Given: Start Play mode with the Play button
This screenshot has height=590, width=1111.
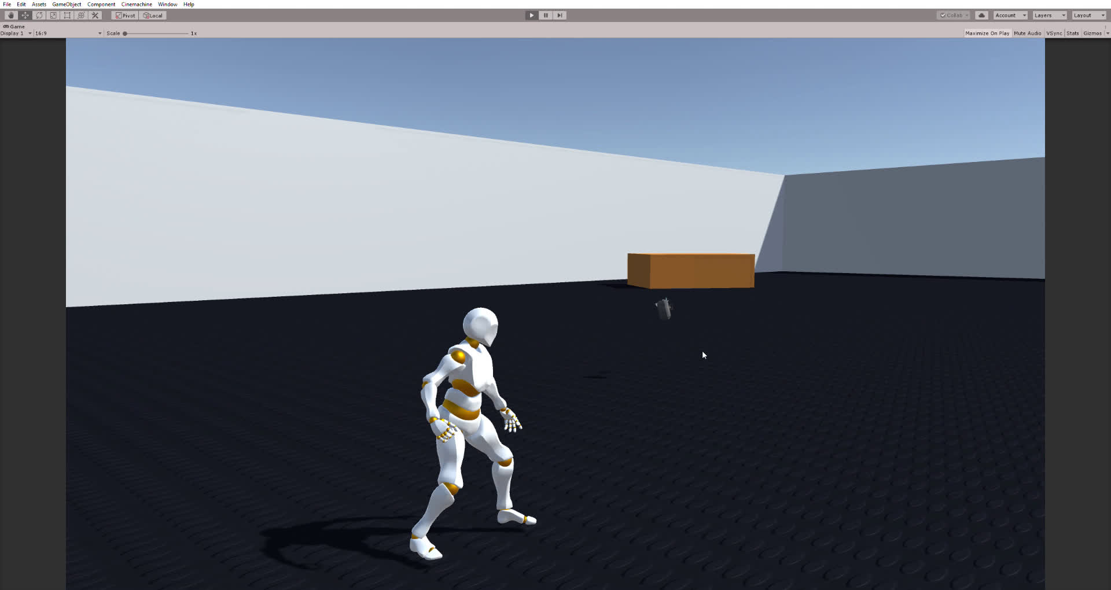Looking at the screenshot, I should (531, 16).
